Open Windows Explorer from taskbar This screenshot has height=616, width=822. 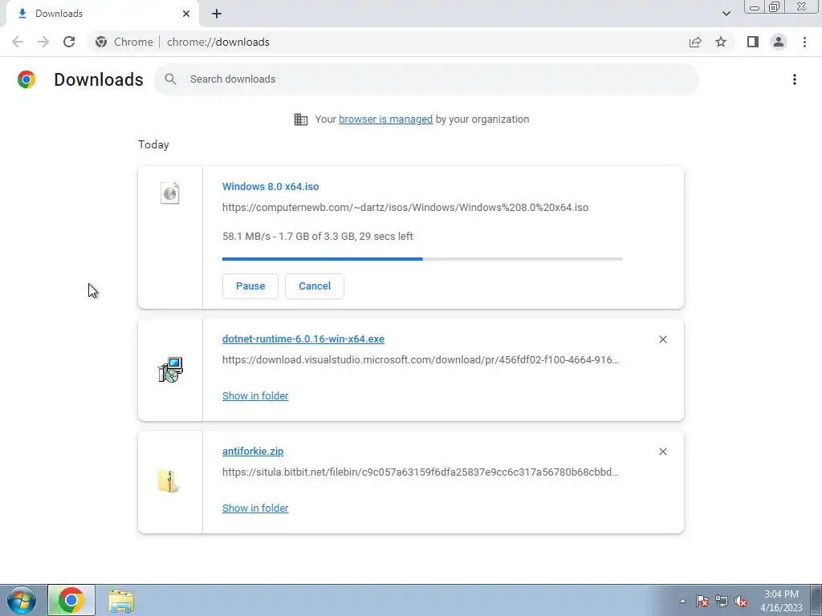121,601
